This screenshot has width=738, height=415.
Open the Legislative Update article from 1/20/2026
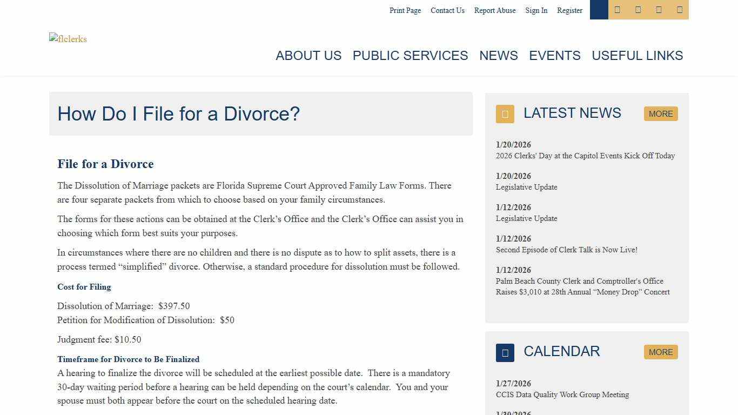point(526,187)
